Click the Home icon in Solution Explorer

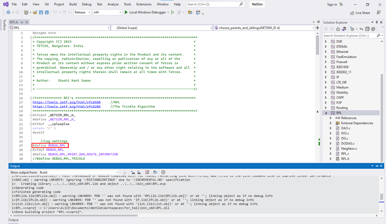point(338,29)
